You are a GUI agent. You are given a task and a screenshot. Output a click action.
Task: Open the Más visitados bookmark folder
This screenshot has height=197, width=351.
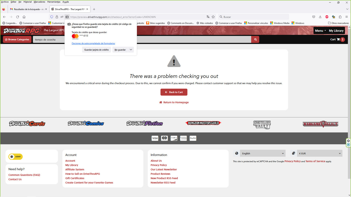(x=205, y=23)
